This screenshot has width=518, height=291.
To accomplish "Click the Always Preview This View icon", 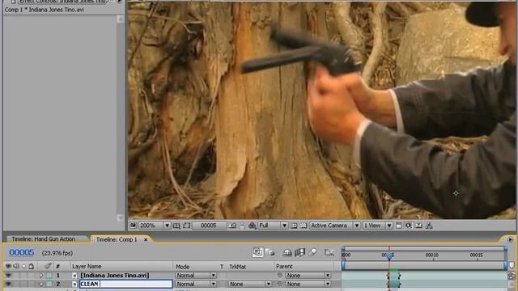I will point(133,226).
